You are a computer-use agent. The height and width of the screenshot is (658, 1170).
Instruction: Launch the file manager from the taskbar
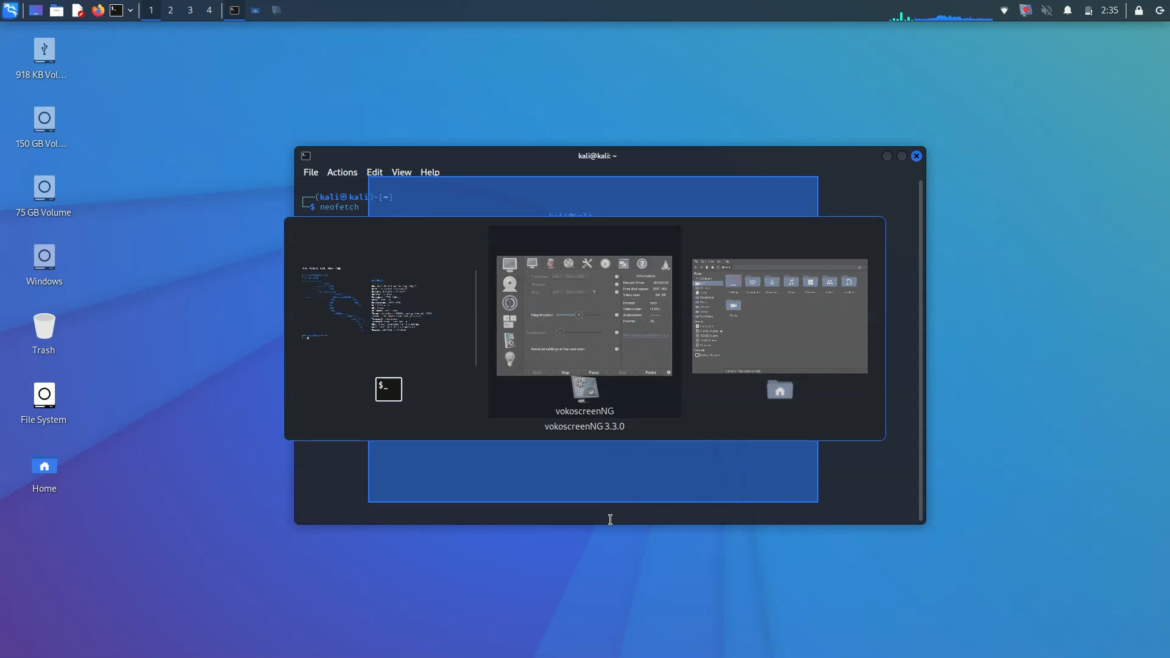point(57,10)
